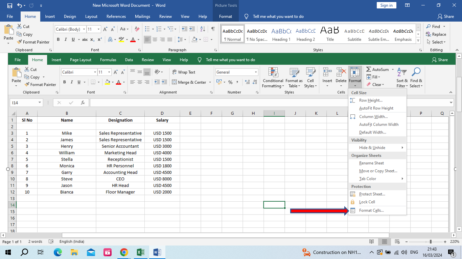
Task: Click Excel's Percent Style icon
Action: 230,82
